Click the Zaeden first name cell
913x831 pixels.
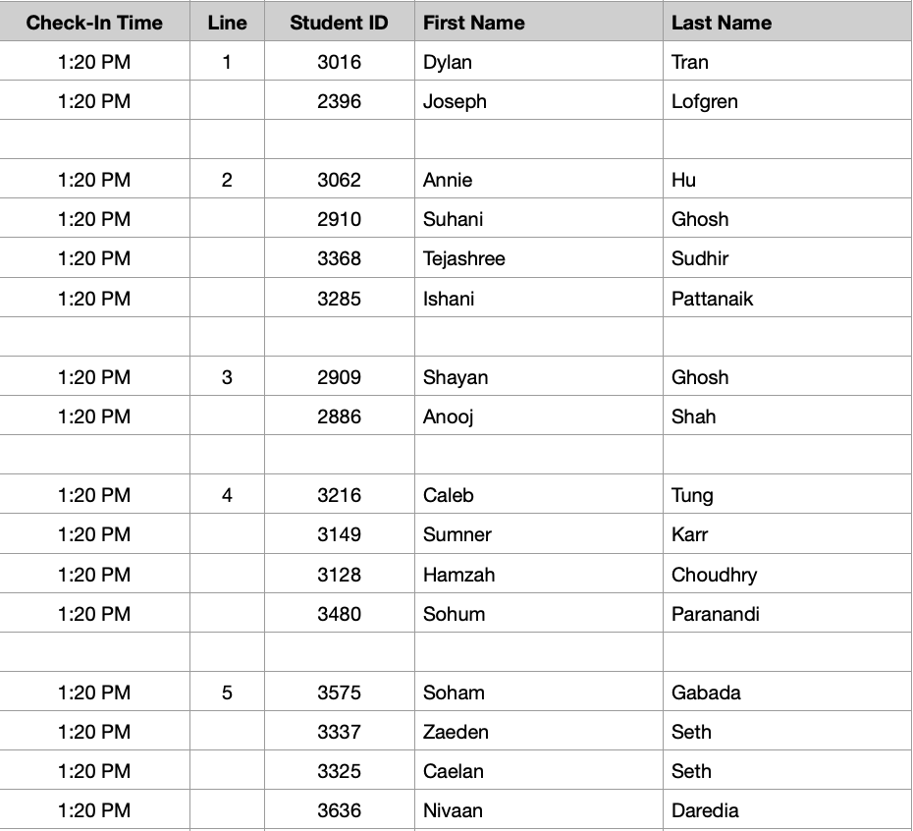[539, 732]
